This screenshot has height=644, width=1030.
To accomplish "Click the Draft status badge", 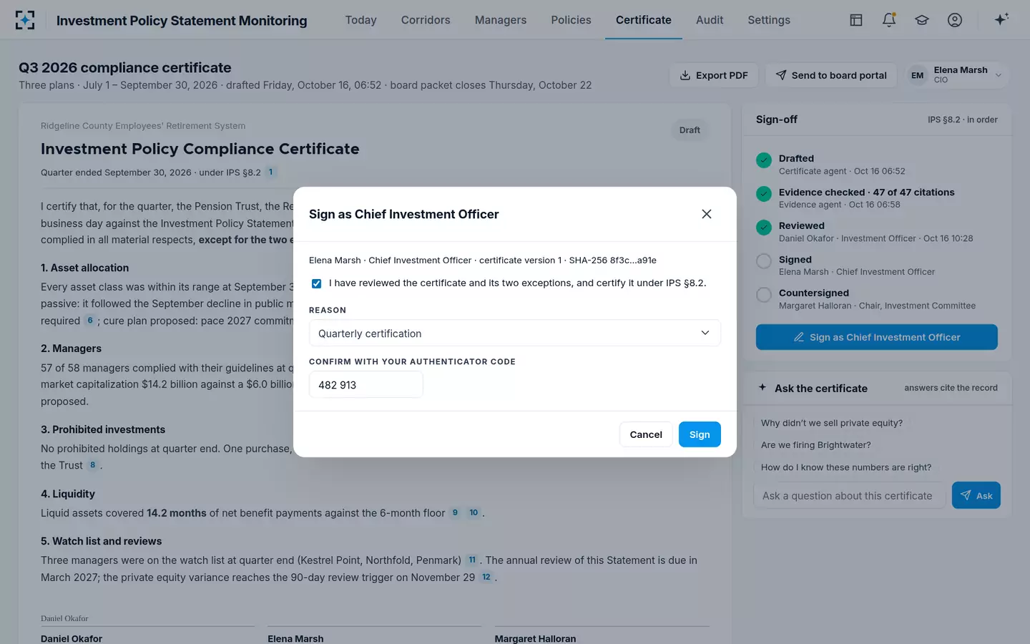I will 690,130.
